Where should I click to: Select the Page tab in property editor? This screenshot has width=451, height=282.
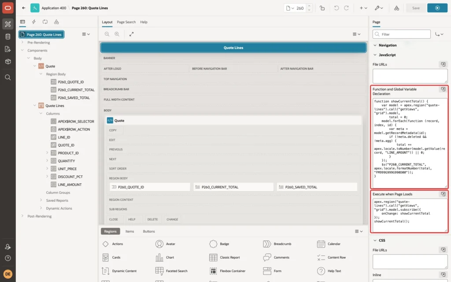[376, 22]
